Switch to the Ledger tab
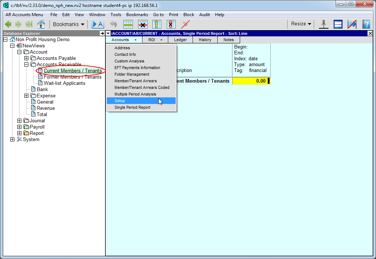Viewport: 376px width, 259px height. (x=180, y=40)
